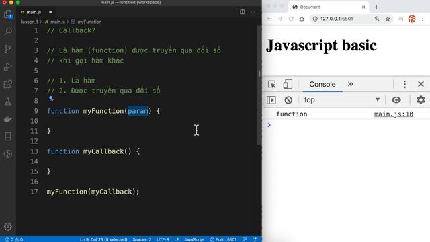Click the 'function' console log output
This screenshot has height=242, width=430.
click(x=292, y=114)
